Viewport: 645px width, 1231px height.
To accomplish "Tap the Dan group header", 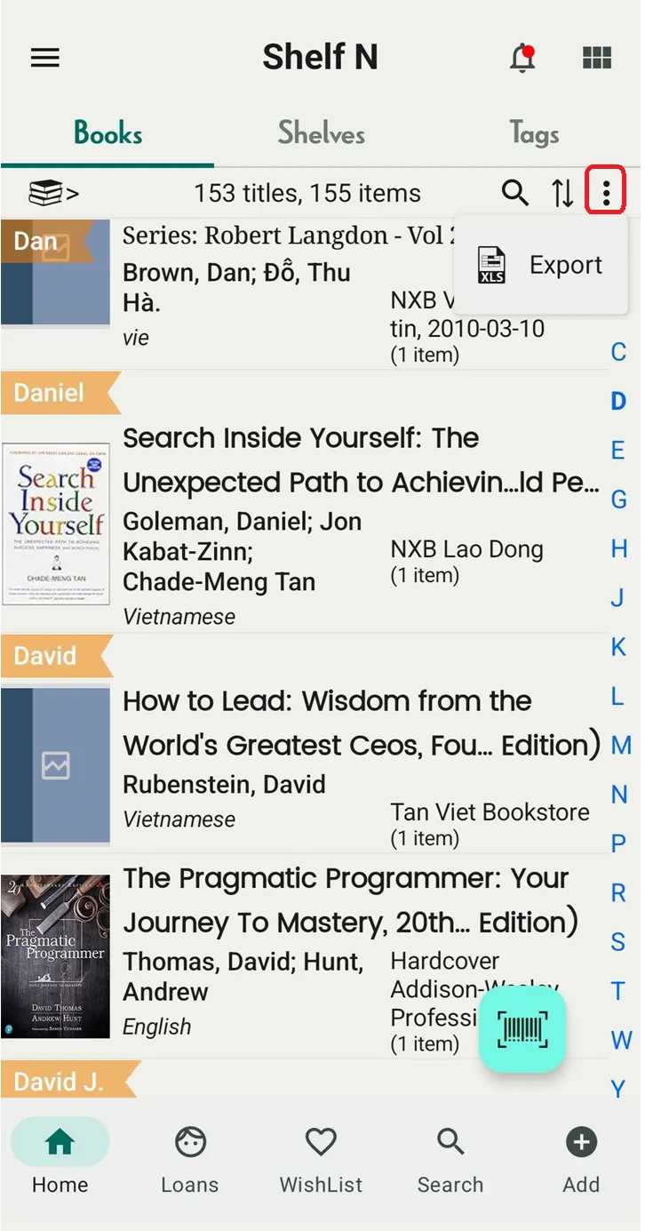I will (46, 242).
